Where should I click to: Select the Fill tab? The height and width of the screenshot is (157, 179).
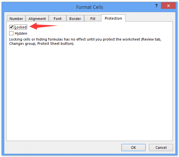[x=93, y=19]
